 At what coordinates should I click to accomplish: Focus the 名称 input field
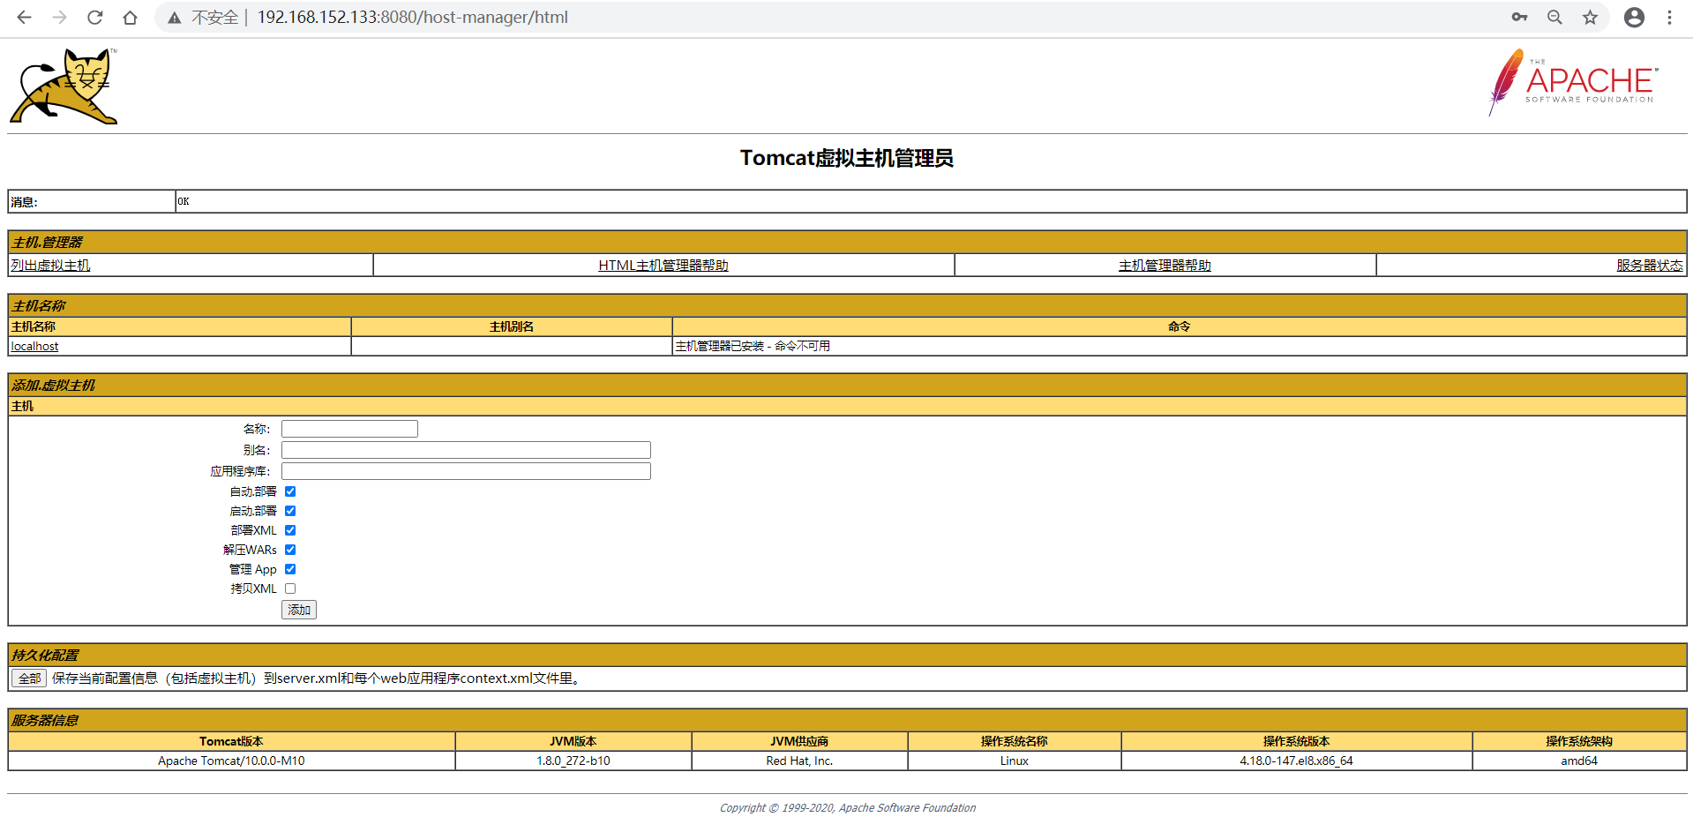coord(349,429)
